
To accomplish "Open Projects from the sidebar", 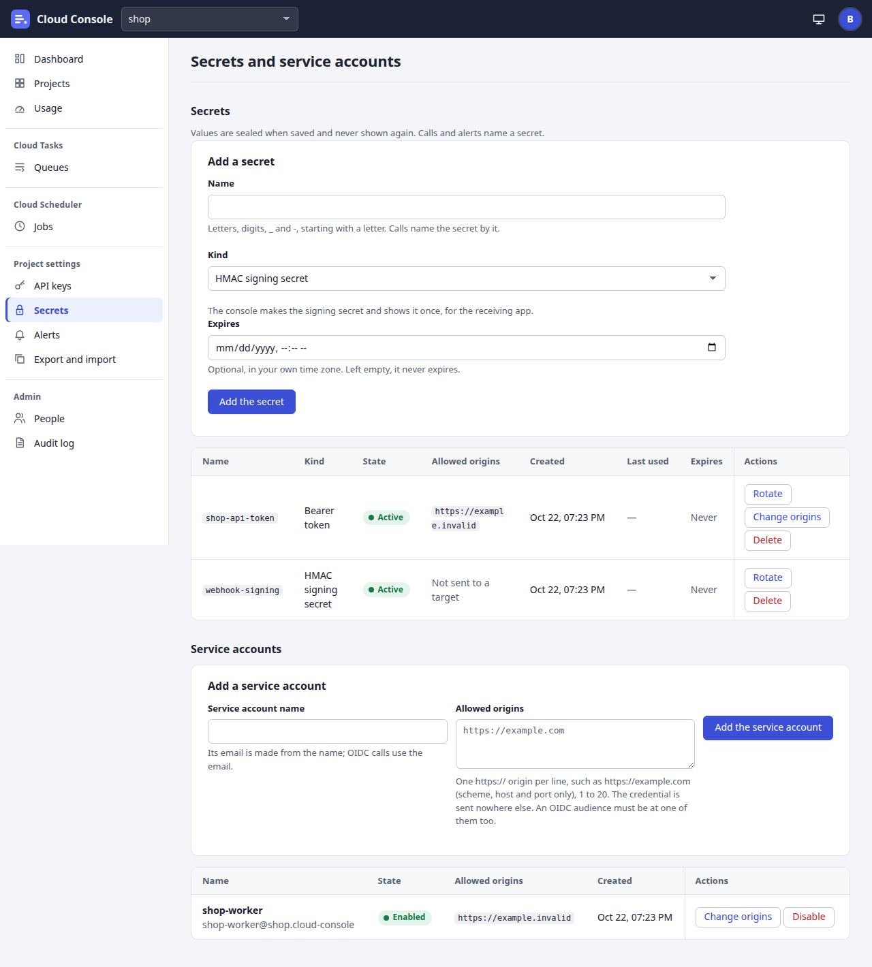I will (x=84, y=84).
